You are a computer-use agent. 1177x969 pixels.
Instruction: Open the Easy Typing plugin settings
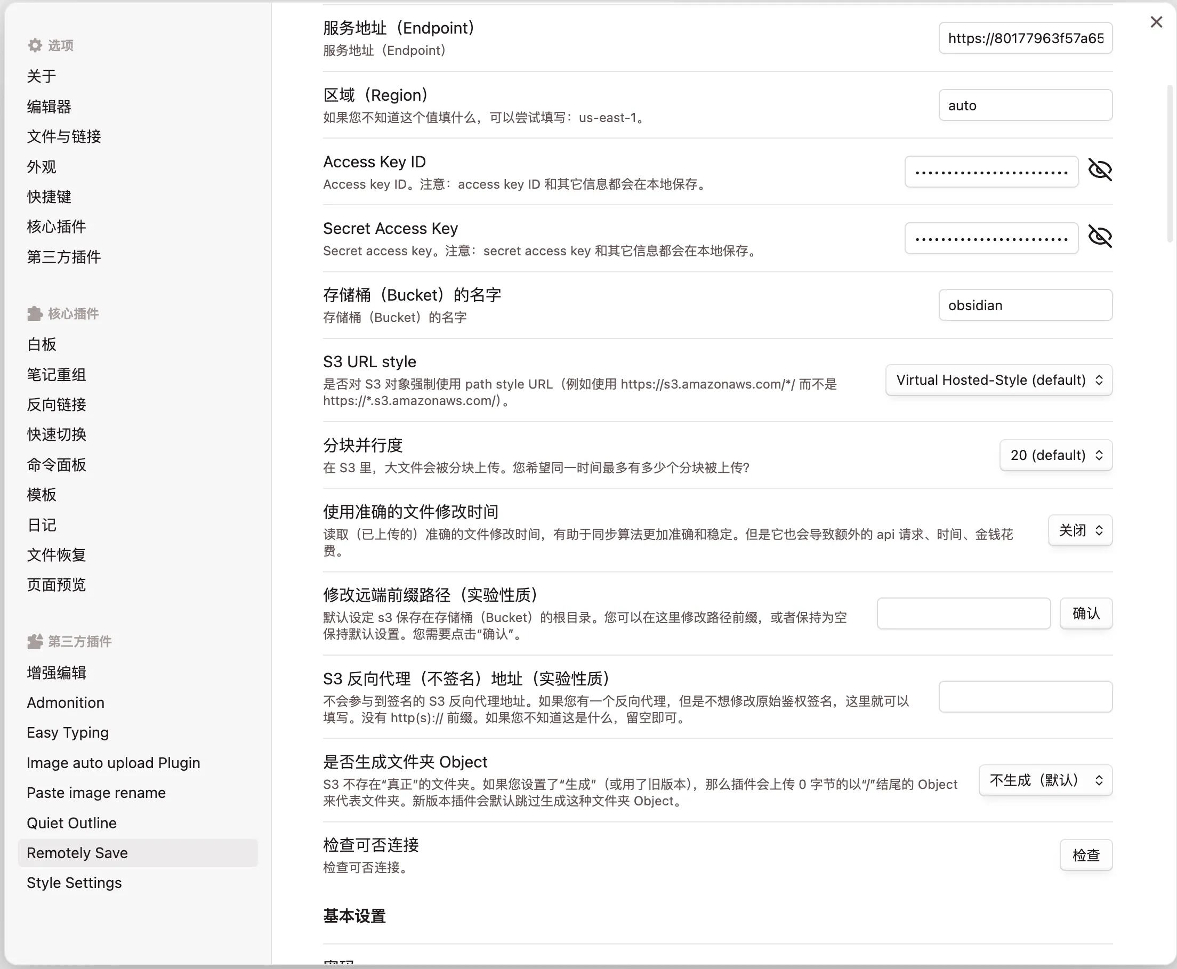[x=138, y=732]
